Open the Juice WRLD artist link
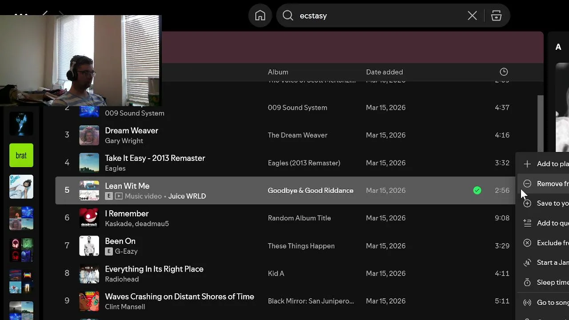The image size is (569, 320). tap(187, 196)
